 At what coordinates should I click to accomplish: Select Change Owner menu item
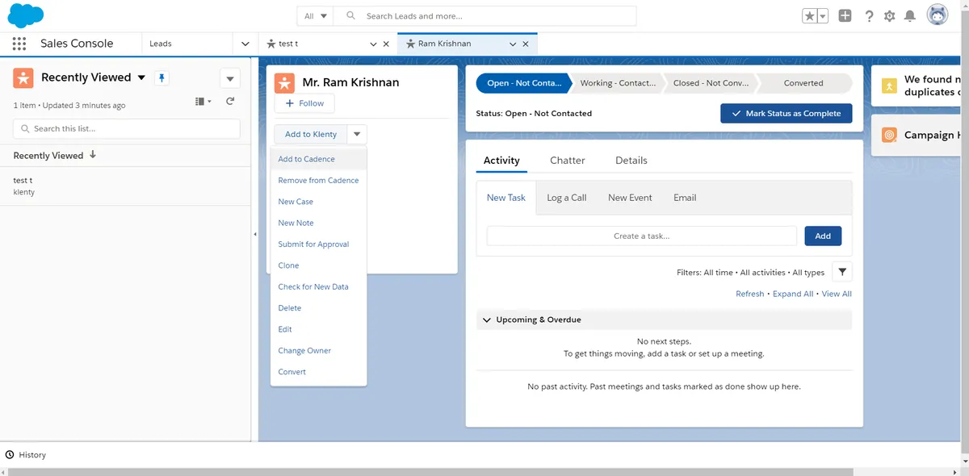318,351
